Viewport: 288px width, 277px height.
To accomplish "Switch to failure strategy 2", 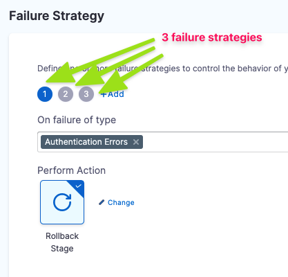I will 66,94.
